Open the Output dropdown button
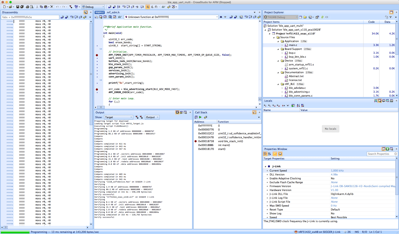399x234 pixels. 152,117
